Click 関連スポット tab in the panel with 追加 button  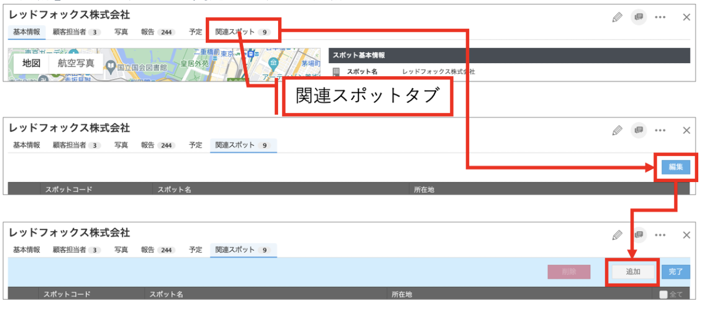pyautogui.click(x=243, y=250)
